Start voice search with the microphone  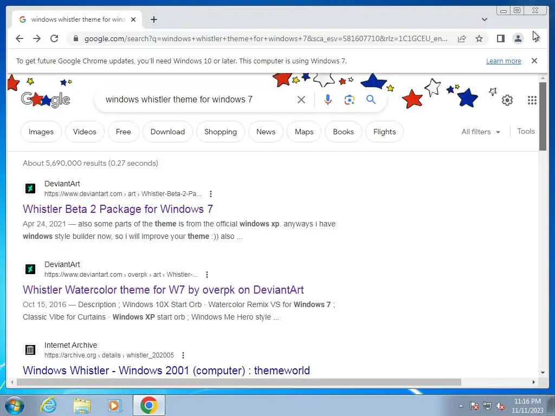coord(328,100)
